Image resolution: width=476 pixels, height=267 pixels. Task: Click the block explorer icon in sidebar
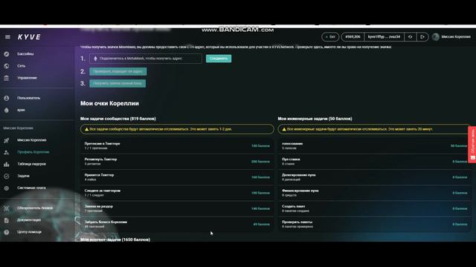pyautogui.click(x=7, y=208)
